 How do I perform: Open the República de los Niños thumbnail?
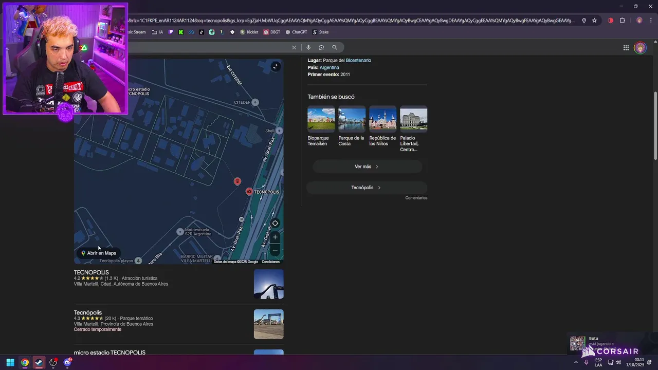[382, 119]
